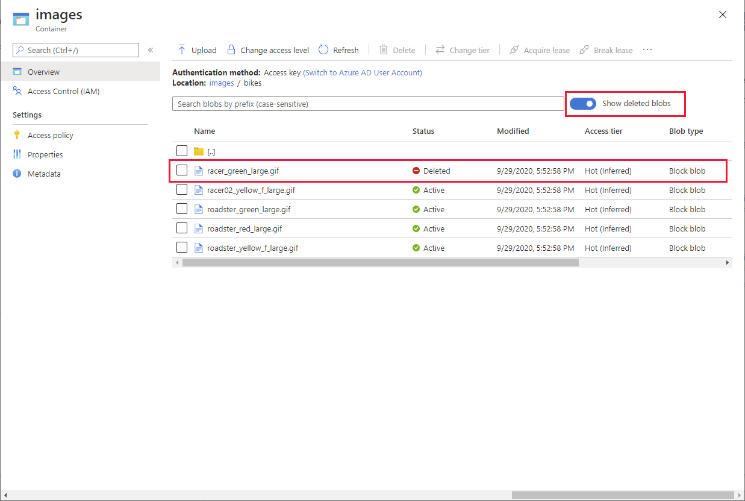
Task: Click the Switch to Azure AD User Account link
Action: [362, 72]
